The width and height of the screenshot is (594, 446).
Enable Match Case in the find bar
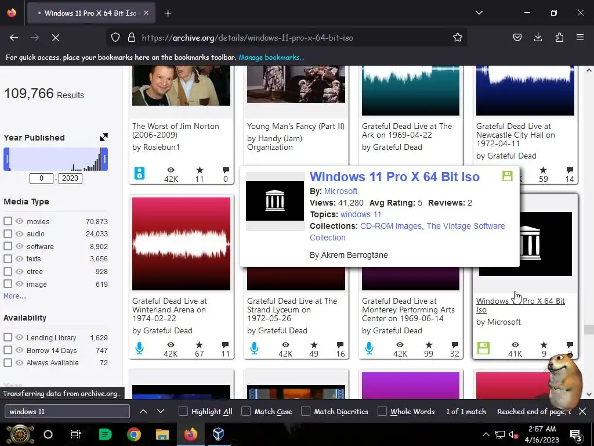[246, 412]
